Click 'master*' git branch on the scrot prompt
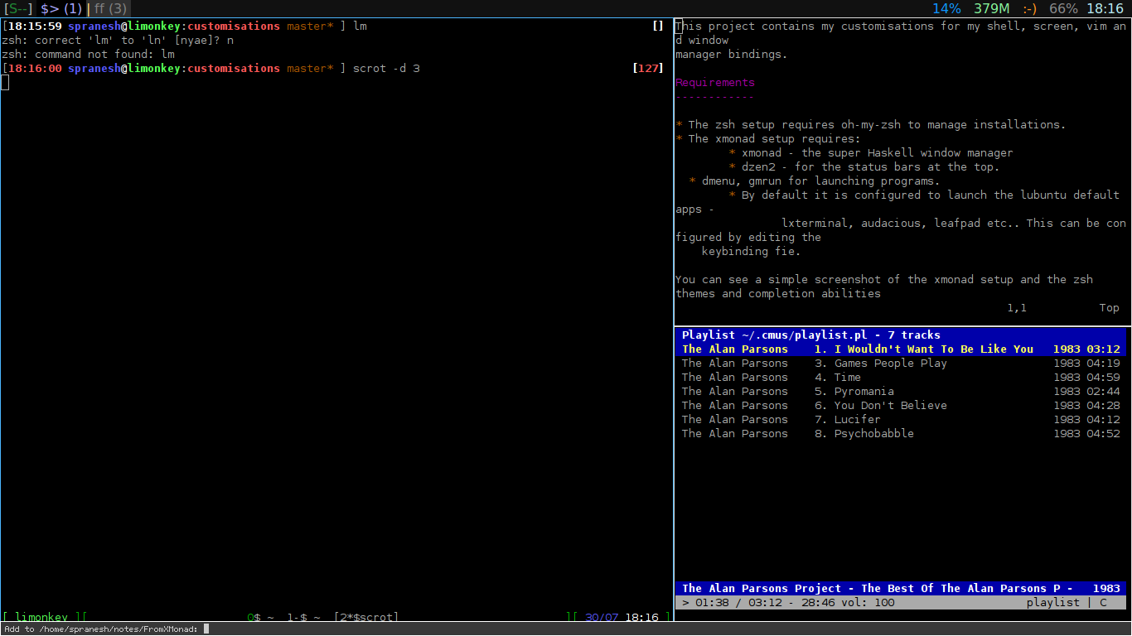 coord(310,69)
